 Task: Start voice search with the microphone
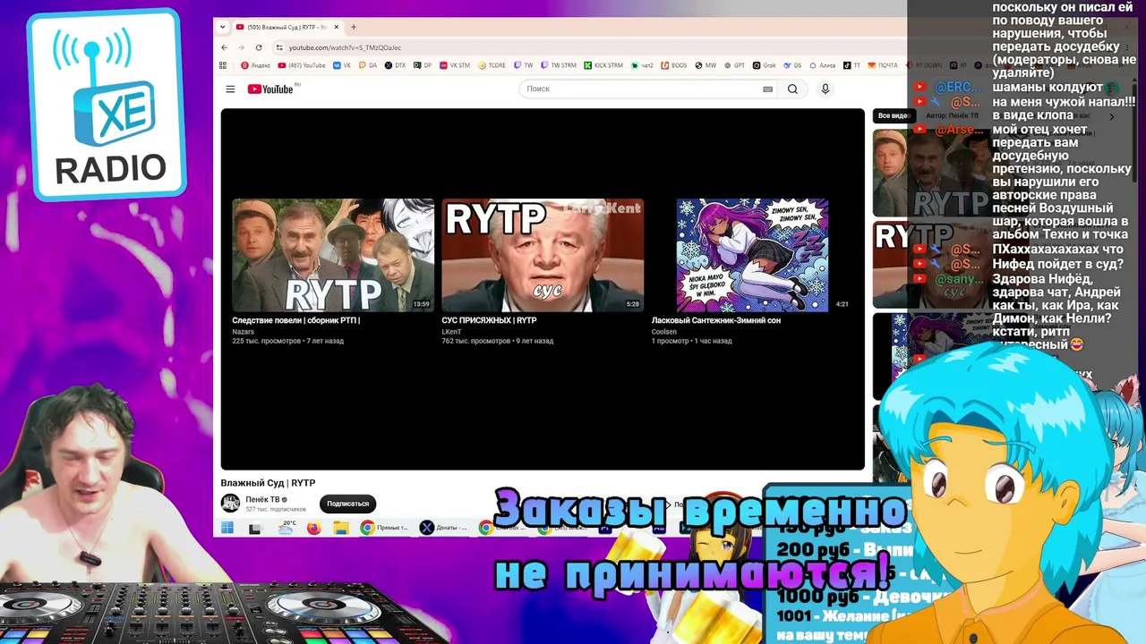[825, 89]
